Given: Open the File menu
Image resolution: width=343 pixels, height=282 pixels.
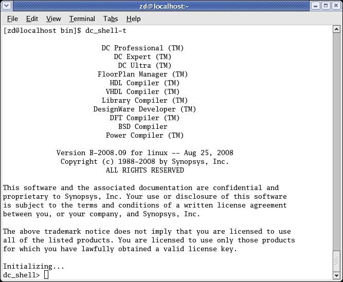Looking at the screenshot, I should coord(12,19).
